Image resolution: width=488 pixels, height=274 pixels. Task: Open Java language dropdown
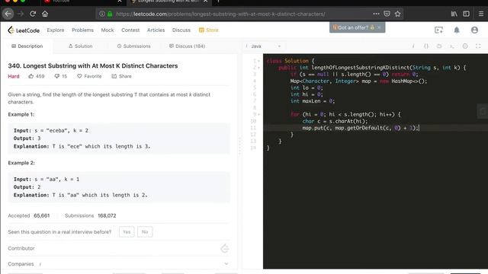coord(264,46)
